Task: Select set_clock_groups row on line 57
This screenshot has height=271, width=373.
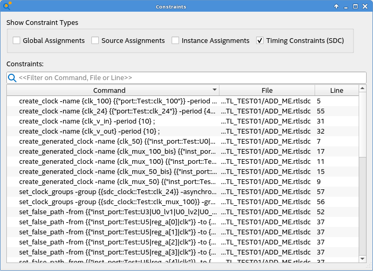Action: (x=117, y=191)
